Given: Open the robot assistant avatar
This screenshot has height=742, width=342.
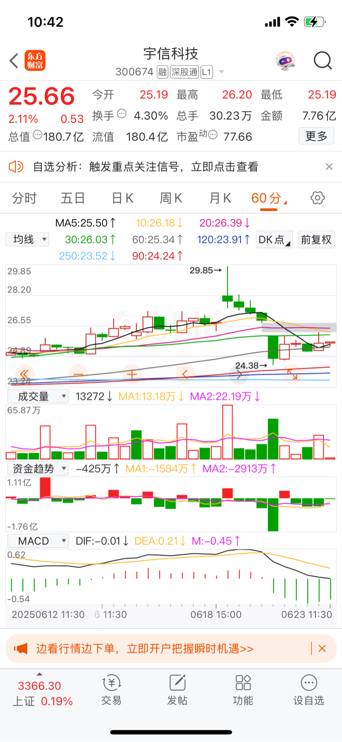Looking at the screenshot, I should point(285,61).
